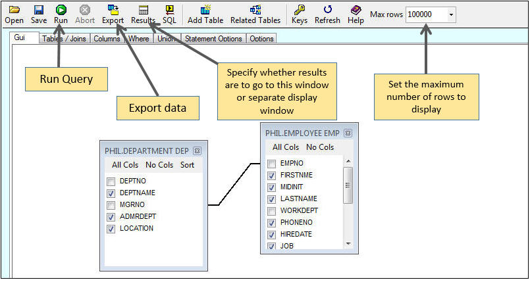
Task: Check WORKDEPT column checkbox
Action: point(271,211)
